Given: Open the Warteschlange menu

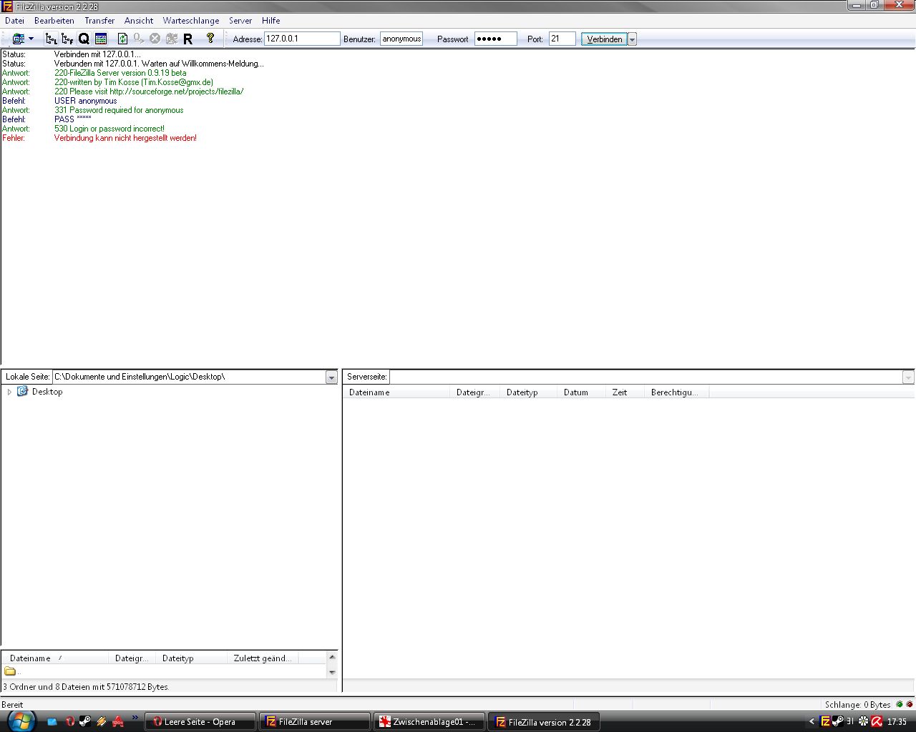Looking at the screenshot, I should coord(191,21).
